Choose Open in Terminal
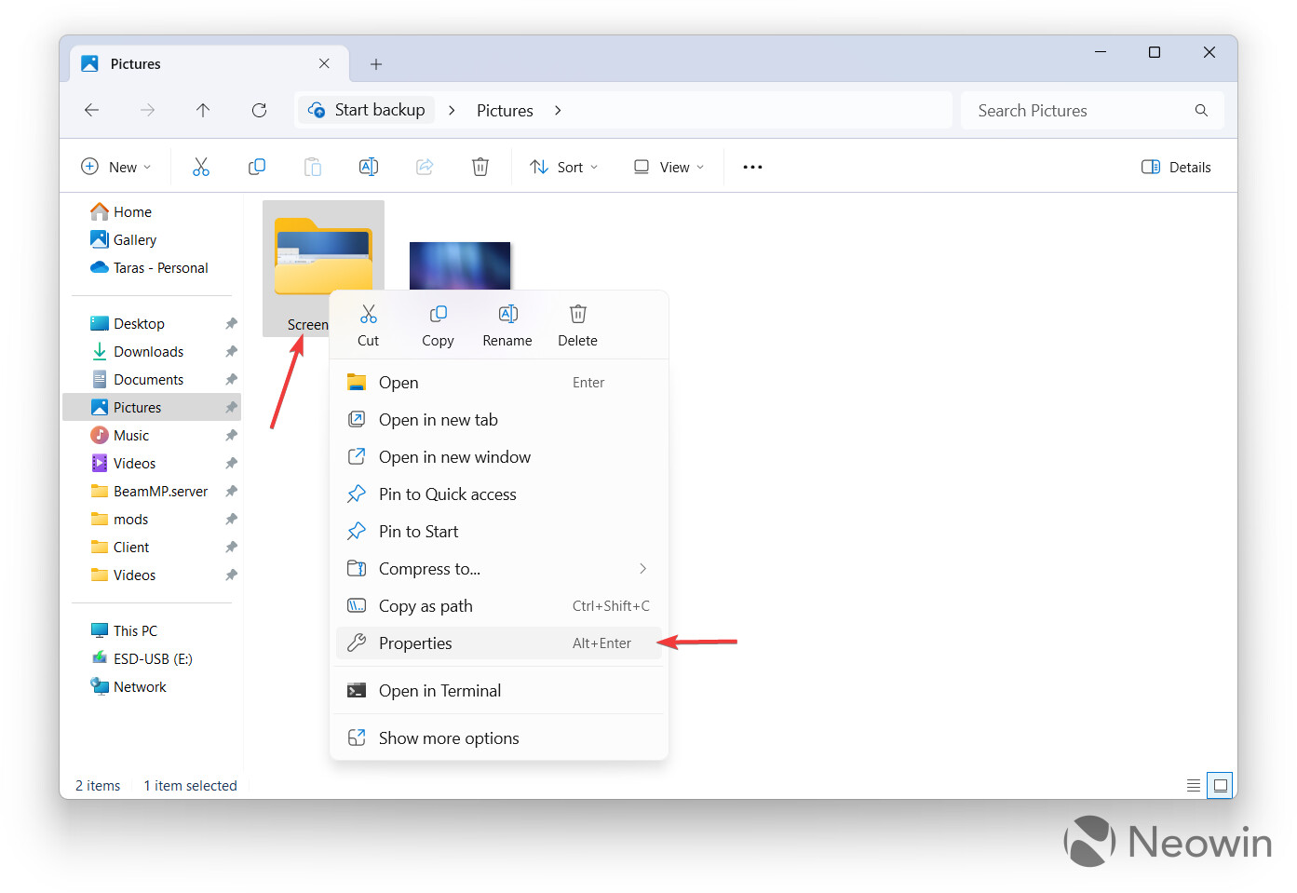 pyautogui.click(x=499, y=691)
